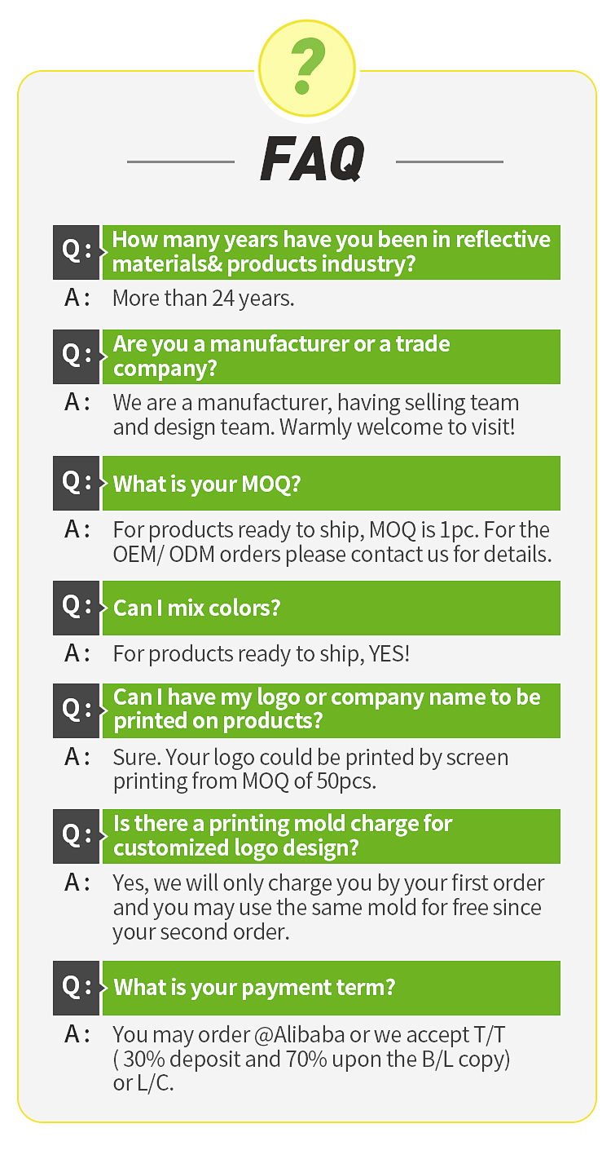Select the Q badge beside payment term question
The height and width of the screenshot is (1168, 611).
76,988
